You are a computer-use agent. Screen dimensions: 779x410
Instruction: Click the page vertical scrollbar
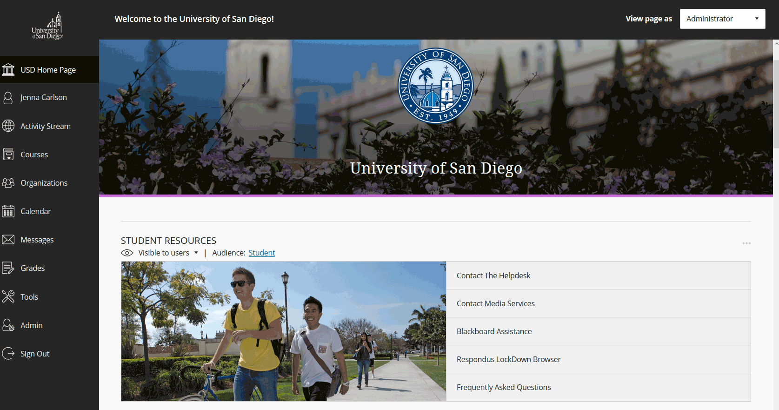776,104
